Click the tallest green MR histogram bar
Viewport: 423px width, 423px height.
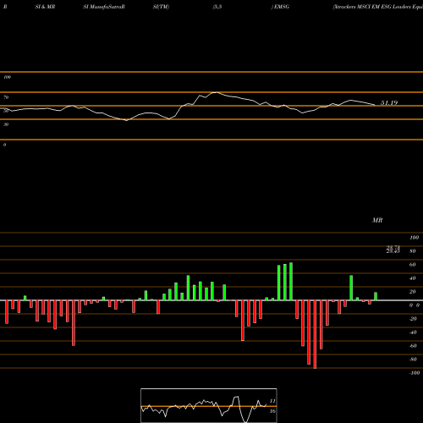click(291, 282)
